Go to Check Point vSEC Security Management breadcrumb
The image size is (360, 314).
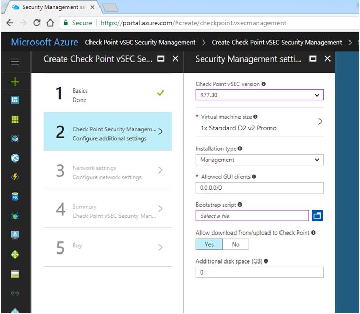pyautogui.click(x=140, y=43)
